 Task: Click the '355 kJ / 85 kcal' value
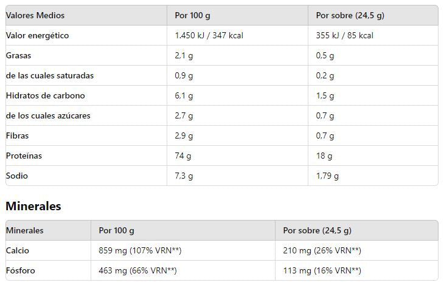tap(344, 35)
